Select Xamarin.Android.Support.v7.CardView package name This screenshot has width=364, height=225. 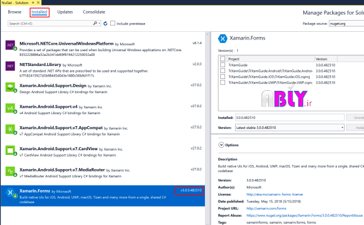(58, 148)
